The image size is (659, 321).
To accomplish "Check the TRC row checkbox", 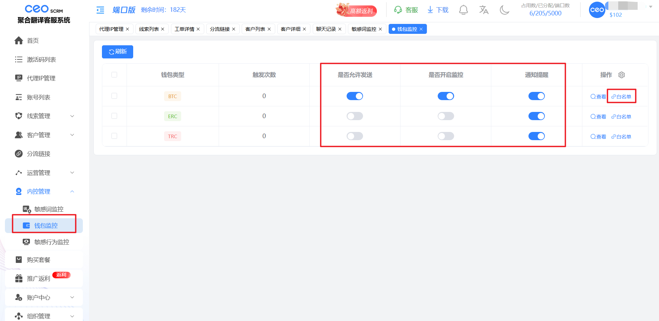I will pyautogui.click(x=114, y=136).
